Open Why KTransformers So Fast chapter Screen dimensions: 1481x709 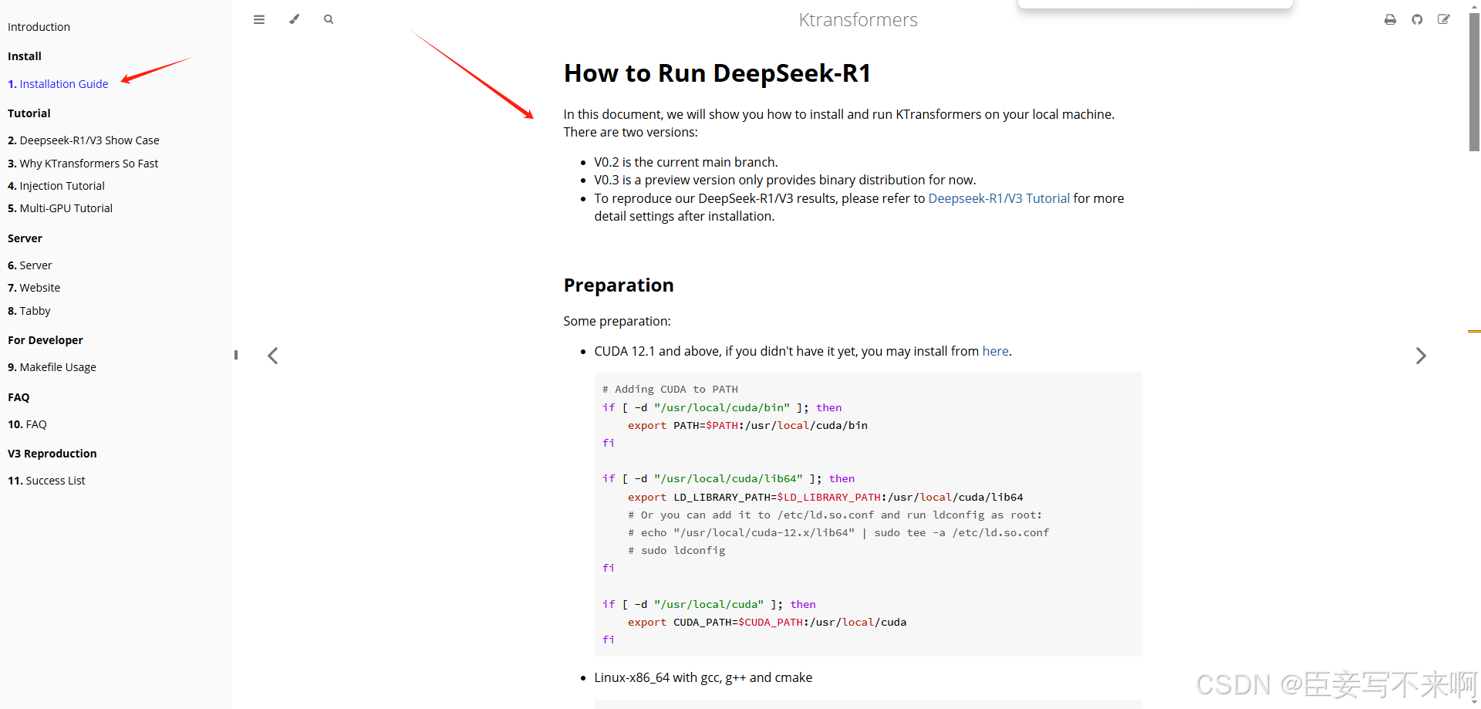(83, 164)
